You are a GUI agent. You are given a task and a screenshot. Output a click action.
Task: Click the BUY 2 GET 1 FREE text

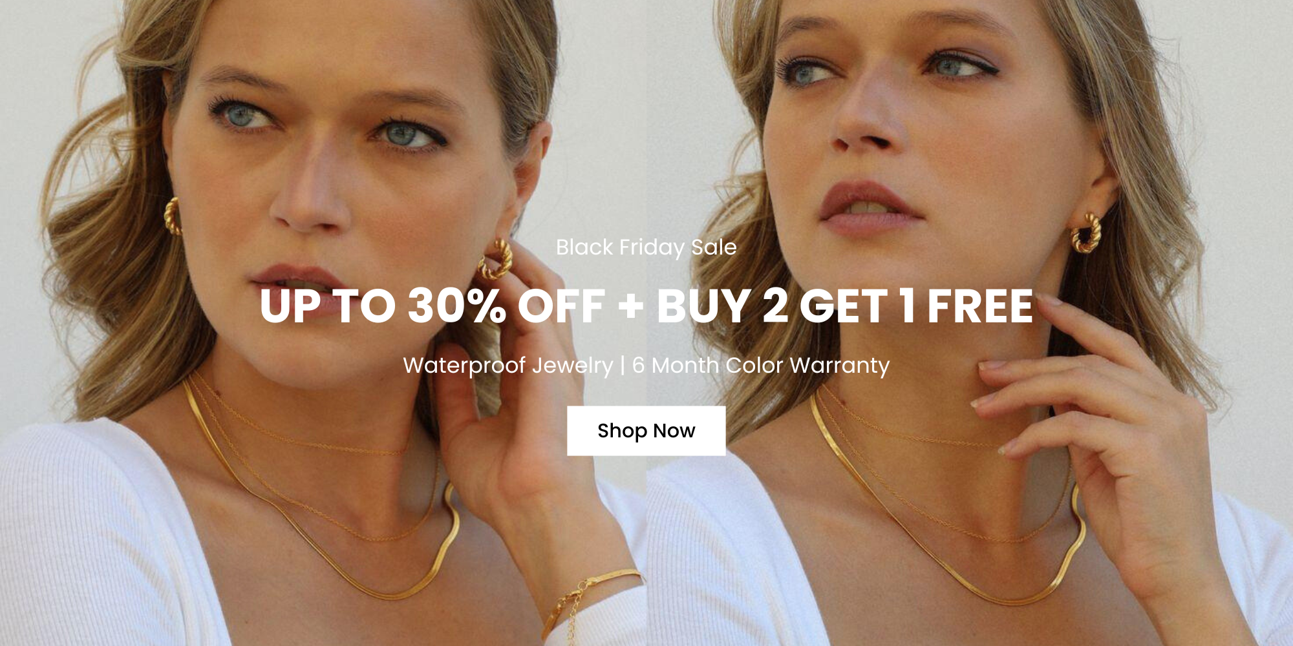click(x=844, y=306)
